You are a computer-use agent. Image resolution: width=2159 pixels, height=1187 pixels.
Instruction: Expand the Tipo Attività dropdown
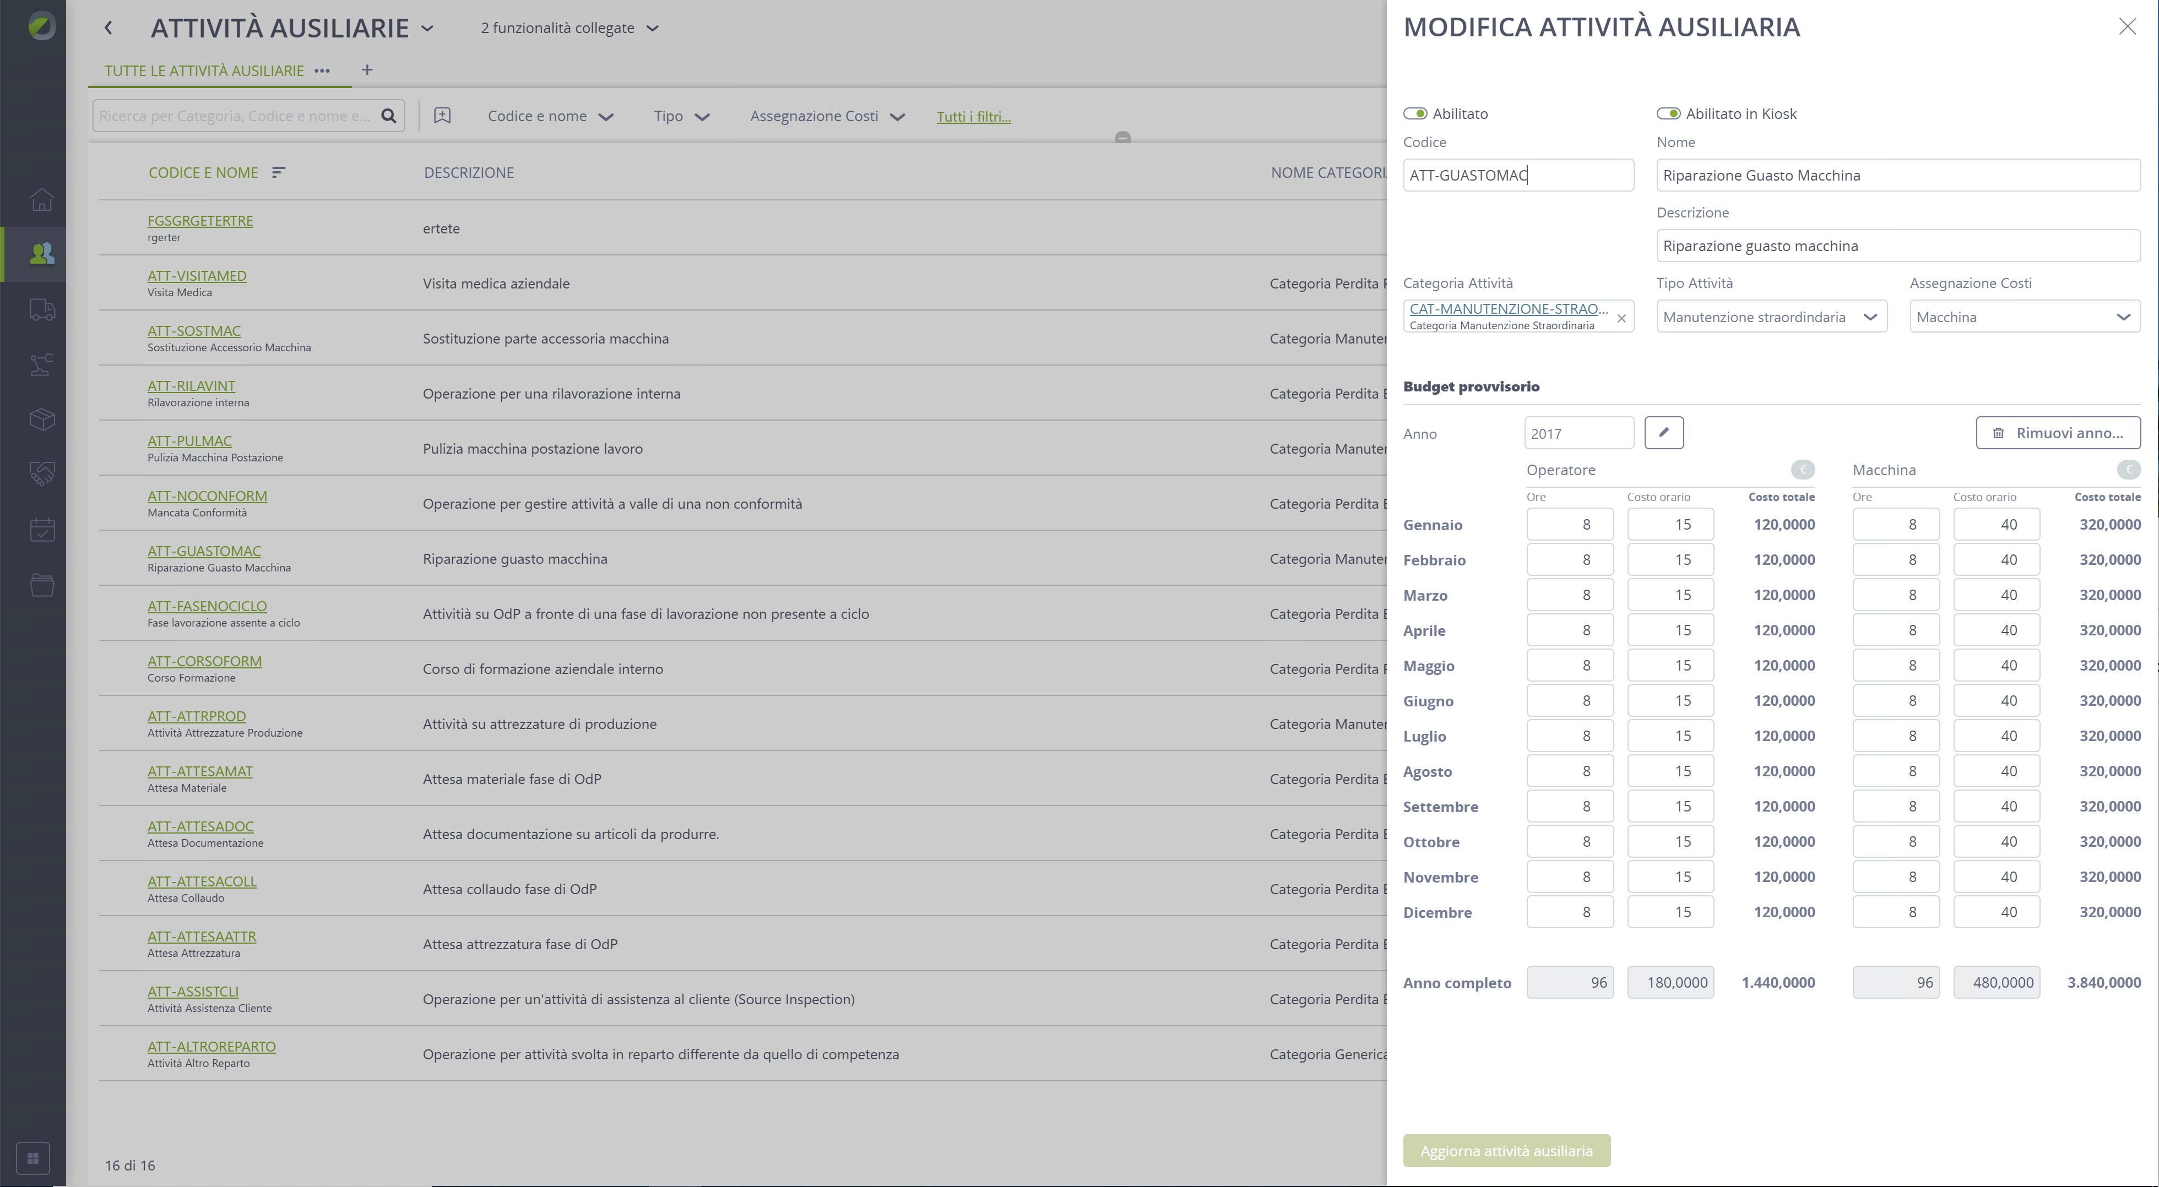[x=1772, y=317]
